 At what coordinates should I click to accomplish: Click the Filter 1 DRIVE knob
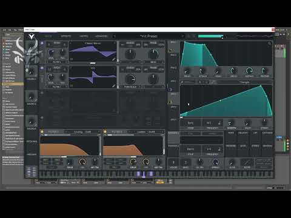click(70, 162)
